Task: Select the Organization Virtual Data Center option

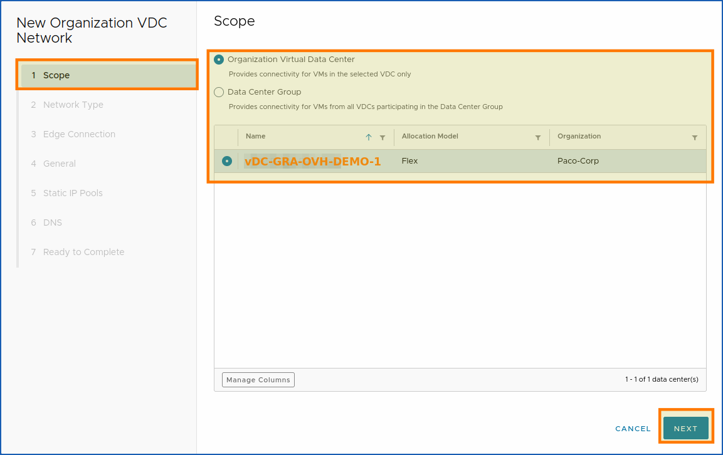Action: click(219, 59)
